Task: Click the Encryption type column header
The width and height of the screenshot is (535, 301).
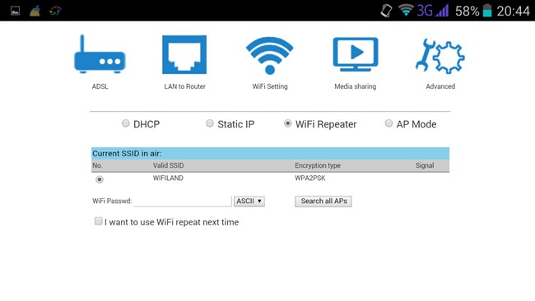Action: pyautogui.click(x=318, y=165)
